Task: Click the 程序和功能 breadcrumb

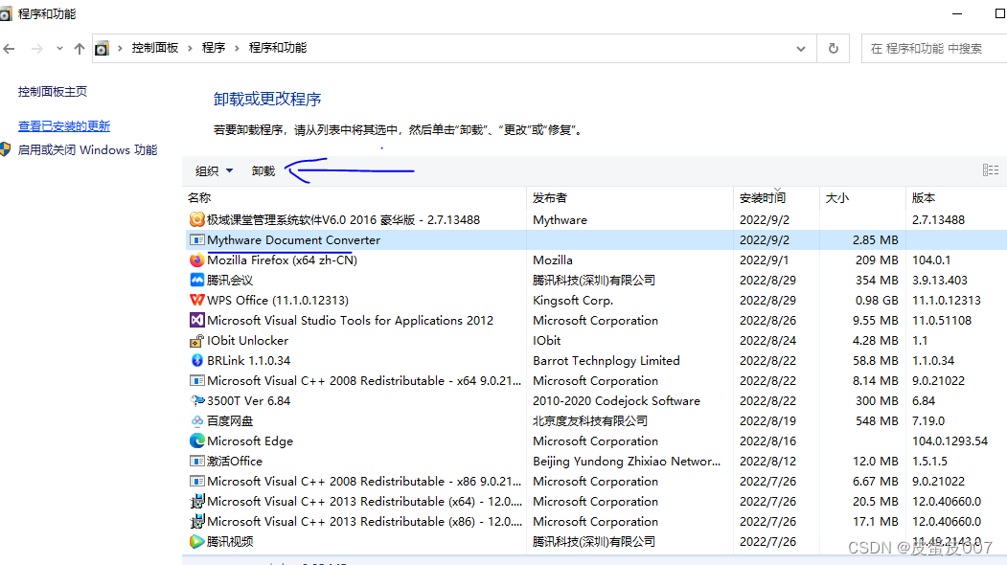Action: point(278,48)
